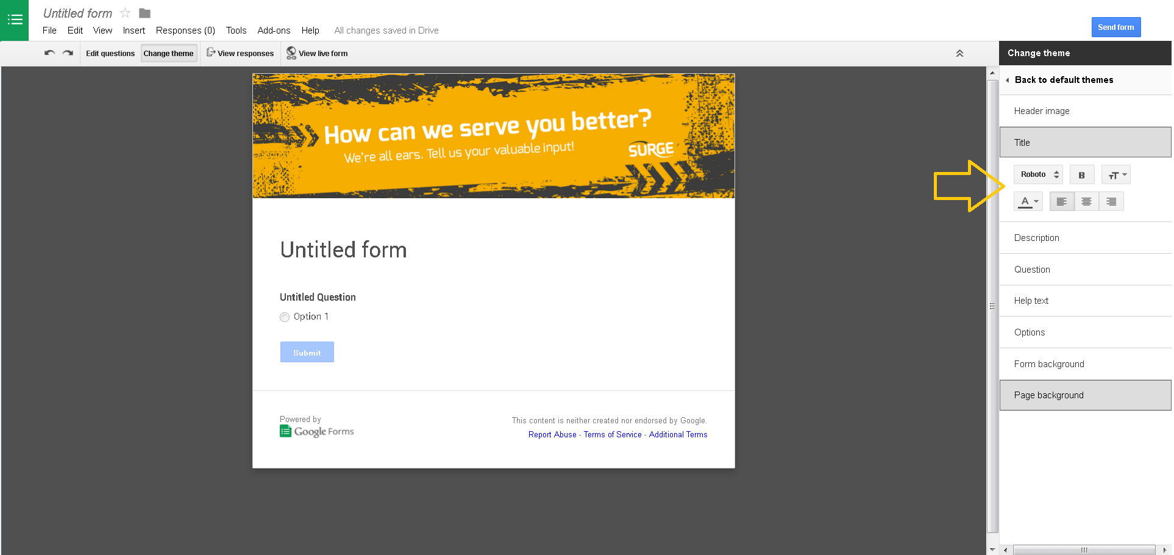The width and height of the screenshot is (1174, 555).
Task: Click the Untitled form title in preview
Action: [x=343, y=250]
